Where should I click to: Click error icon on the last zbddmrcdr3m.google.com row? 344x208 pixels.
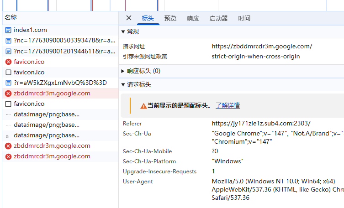[x=8, y=156]
